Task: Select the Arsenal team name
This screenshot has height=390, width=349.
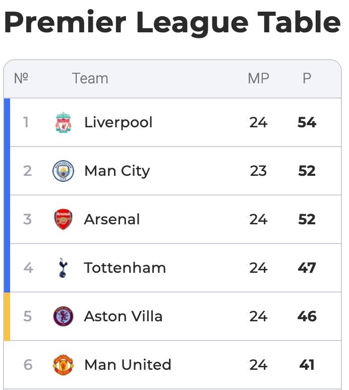Action: (112, 219)
